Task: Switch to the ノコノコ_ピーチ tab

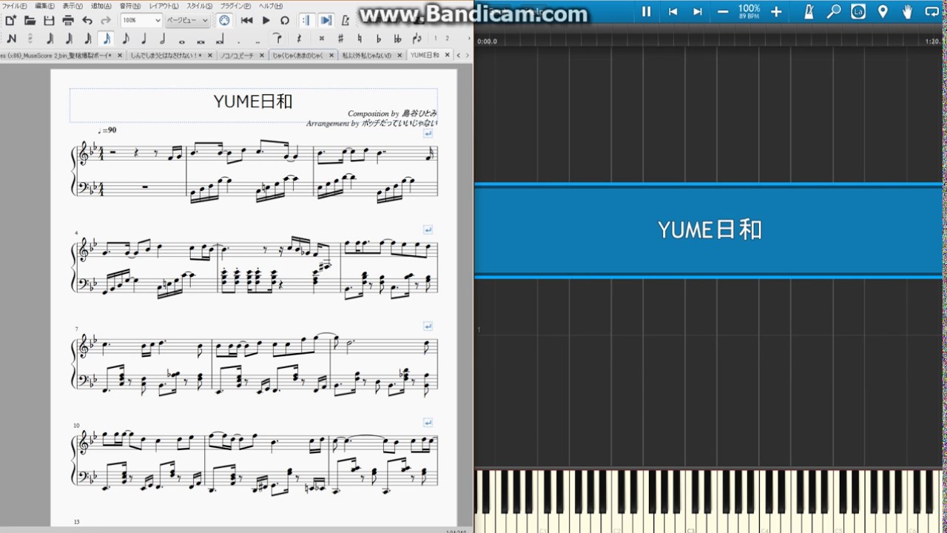Action: click(x=237, y=56)
